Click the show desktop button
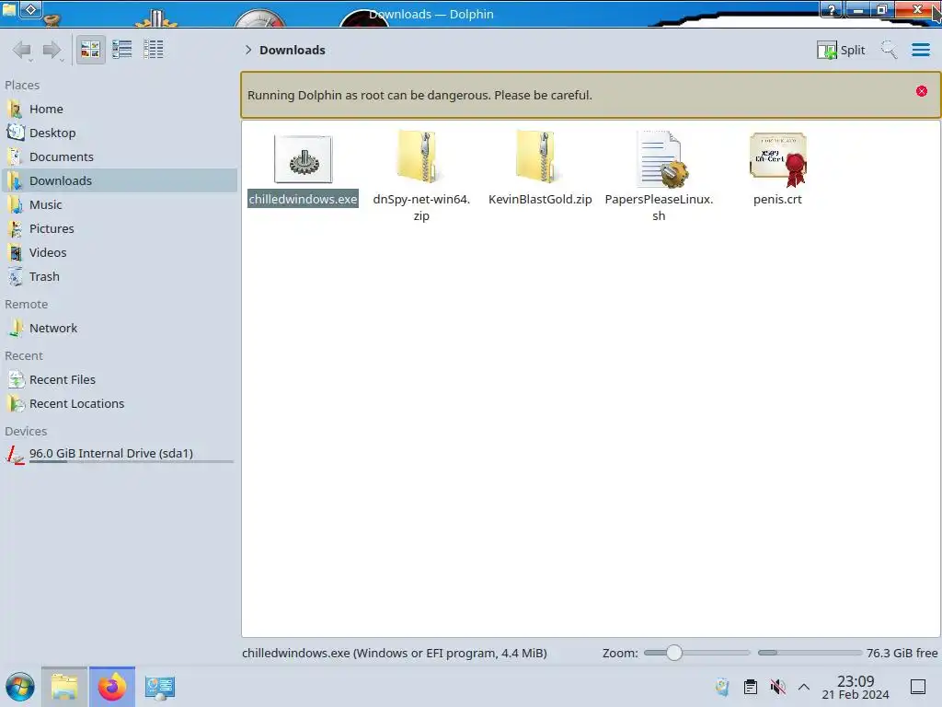 click(918, 687)
